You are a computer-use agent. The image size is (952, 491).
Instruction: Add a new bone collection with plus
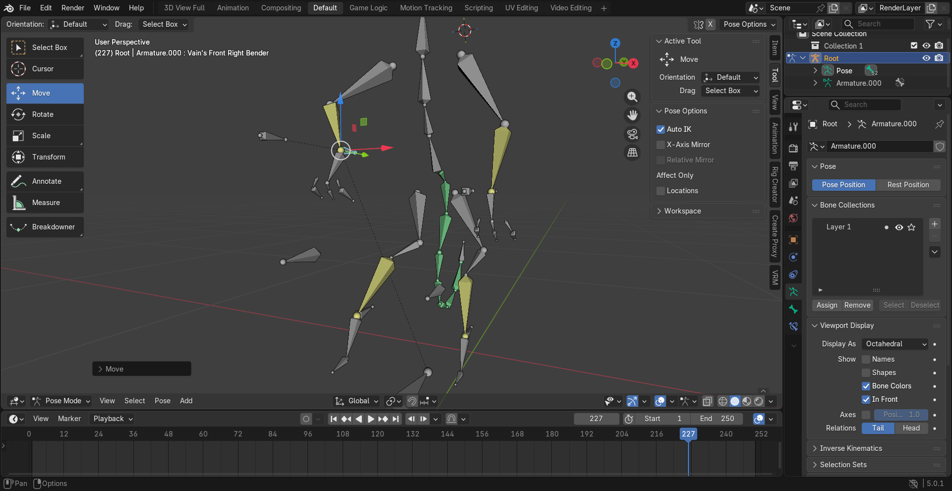[x=935, y=224]
